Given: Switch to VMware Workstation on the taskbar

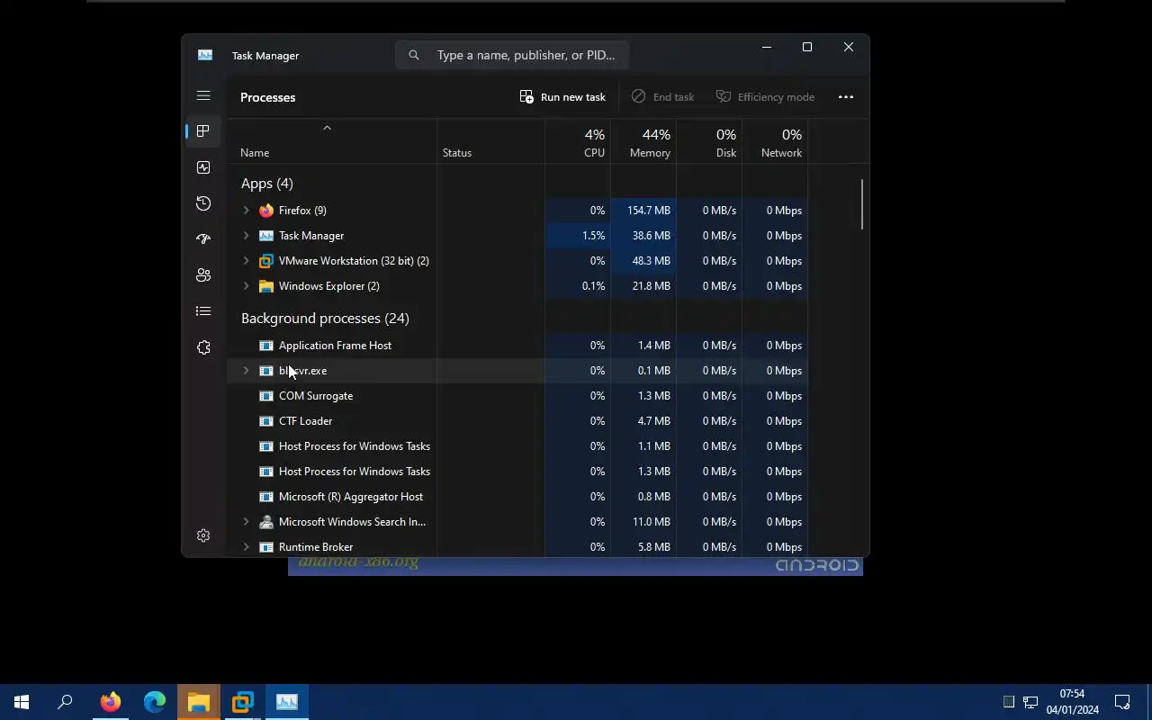Looking at the screenshot, I should (x=243, y=702).
